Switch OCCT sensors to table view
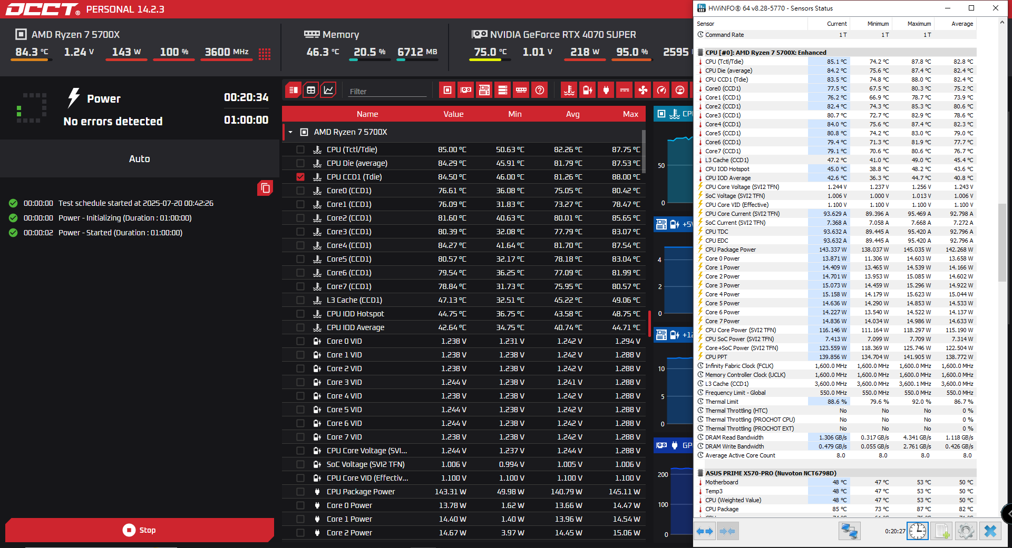Viewport: 1012px width, 548px height. (x=311, y=90)
